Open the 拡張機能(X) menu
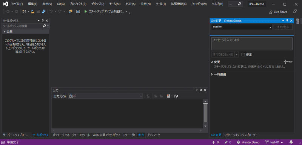This screenshot has height=145, width=302. click(179, 4)
